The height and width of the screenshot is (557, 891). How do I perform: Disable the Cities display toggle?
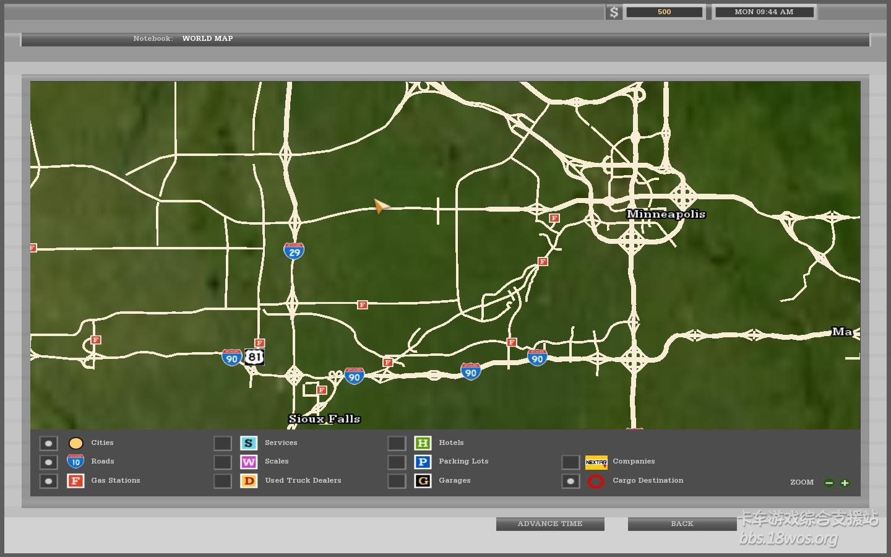click(x=48, y=443)
